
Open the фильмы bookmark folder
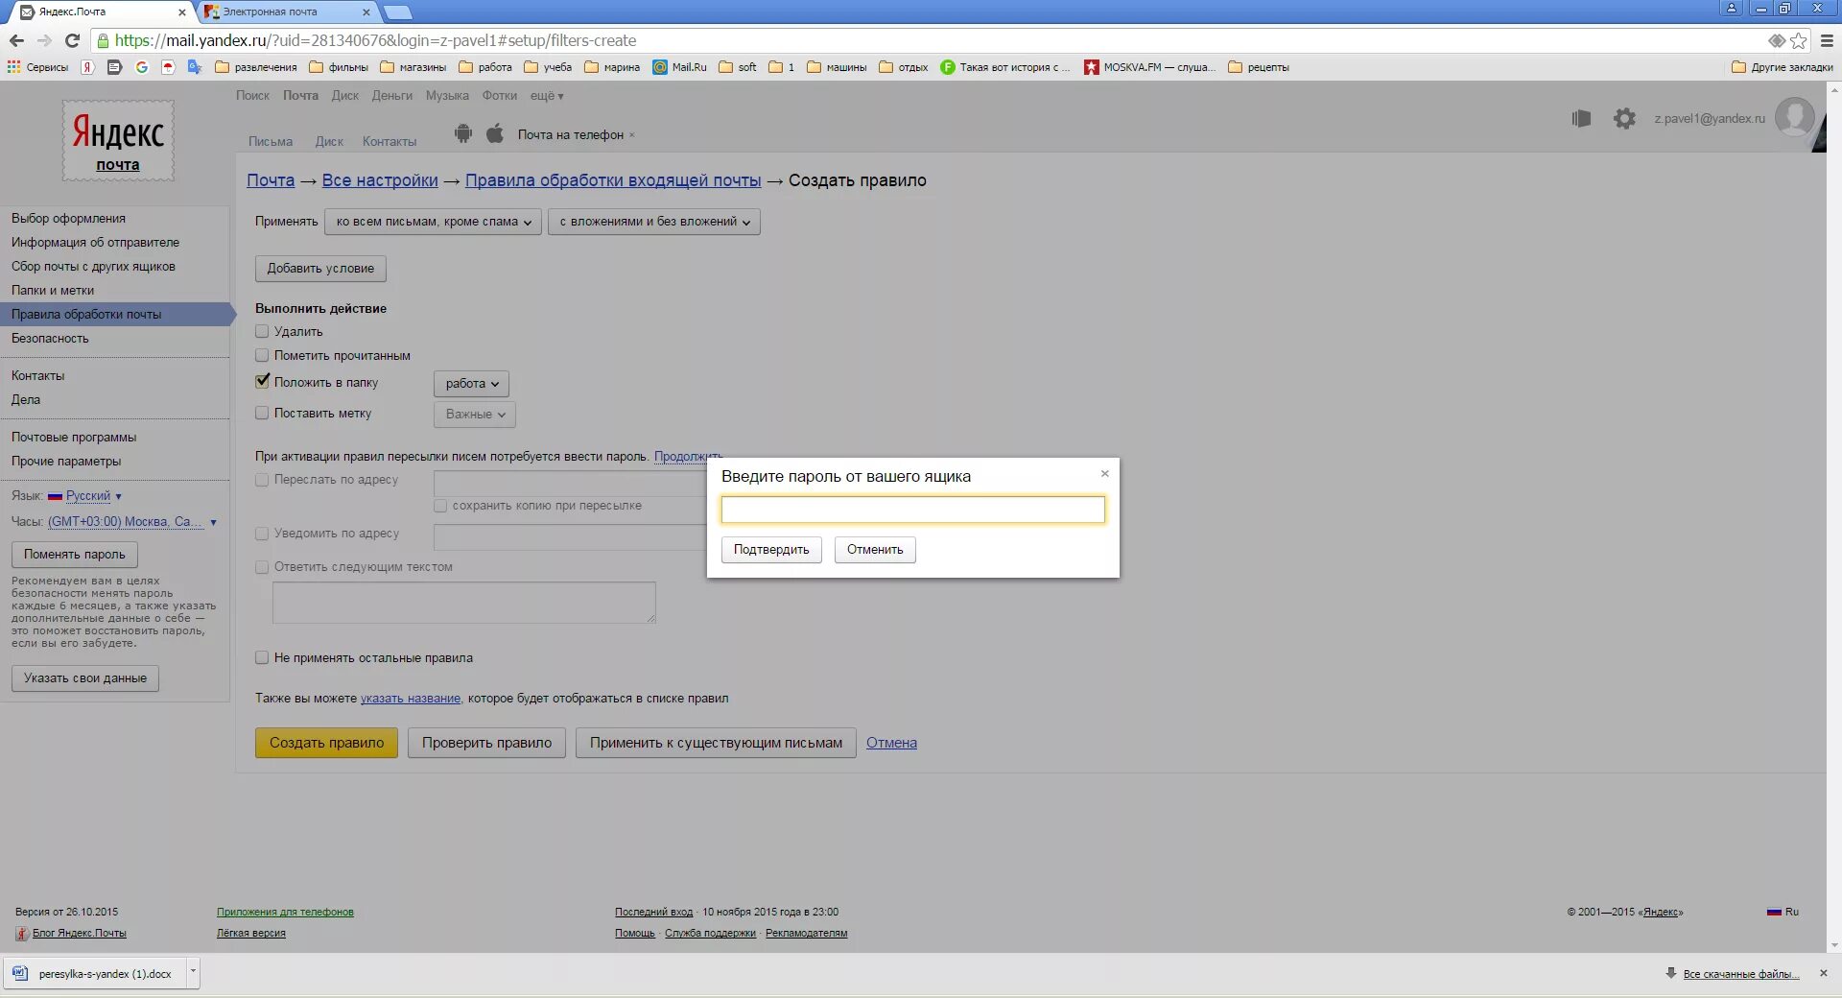click(339, 67)
